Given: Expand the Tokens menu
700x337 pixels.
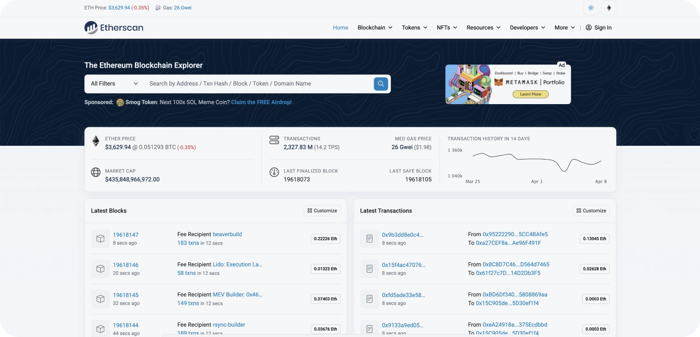Looking at the screenshot, I should click(x=414, y=27).
